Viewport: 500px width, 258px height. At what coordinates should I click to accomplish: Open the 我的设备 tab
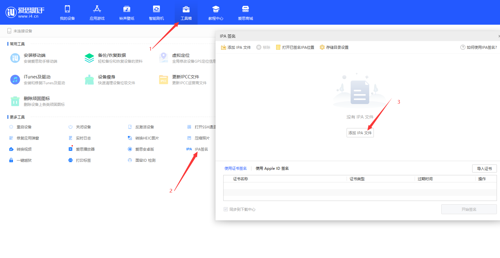[67, 13]
